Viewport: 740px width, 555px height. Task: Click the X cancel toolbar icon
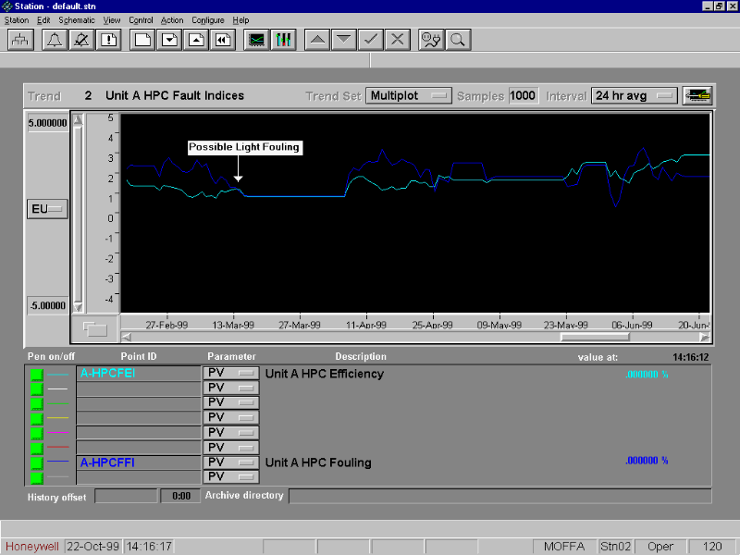tap(397, 40)
